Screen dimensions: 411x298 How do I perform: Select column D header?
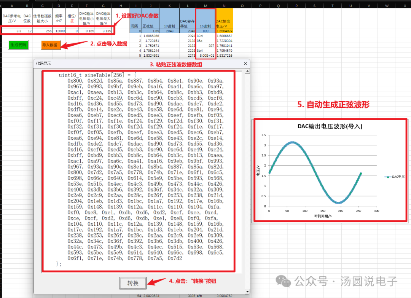click(59, 6)
